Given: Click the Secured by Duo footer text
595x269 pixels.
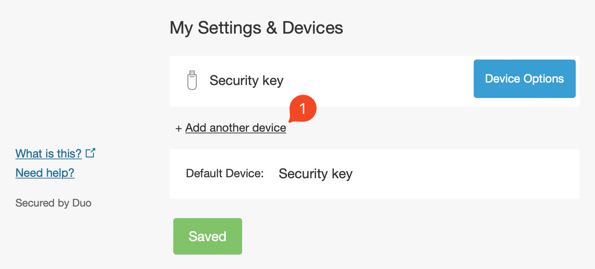Looking at the screenshot, I should coord(53,203).
